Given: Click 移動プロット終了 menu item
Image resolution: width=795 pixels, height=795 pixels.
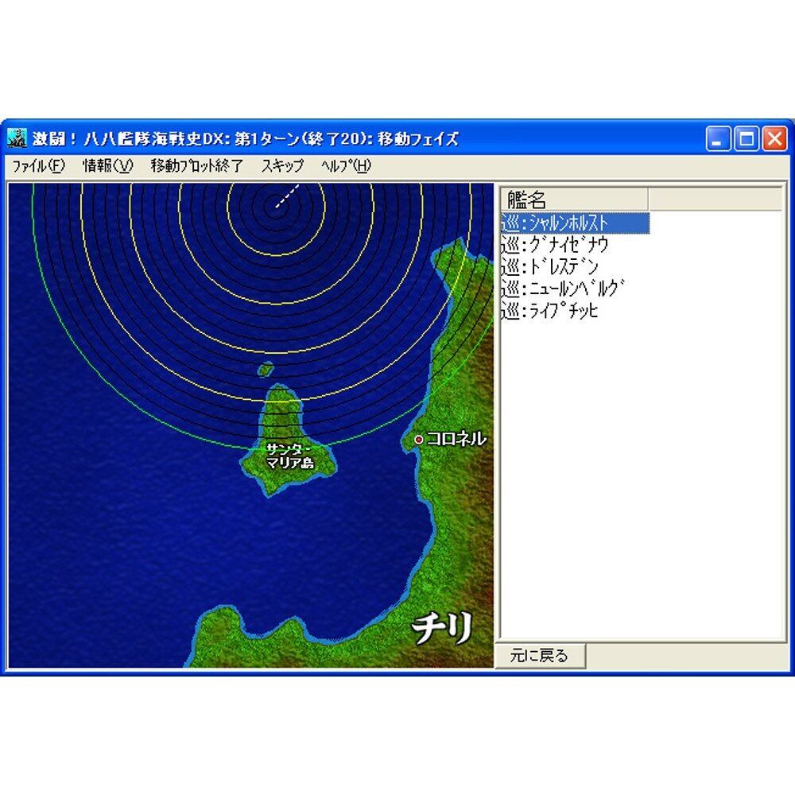Looking at the screenshot, I should coord(196,165).
